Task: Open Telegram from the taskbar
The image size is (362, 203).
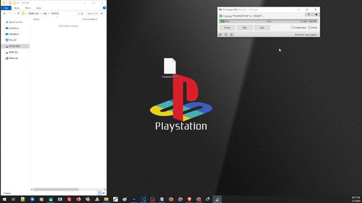Action: [32, 199]
